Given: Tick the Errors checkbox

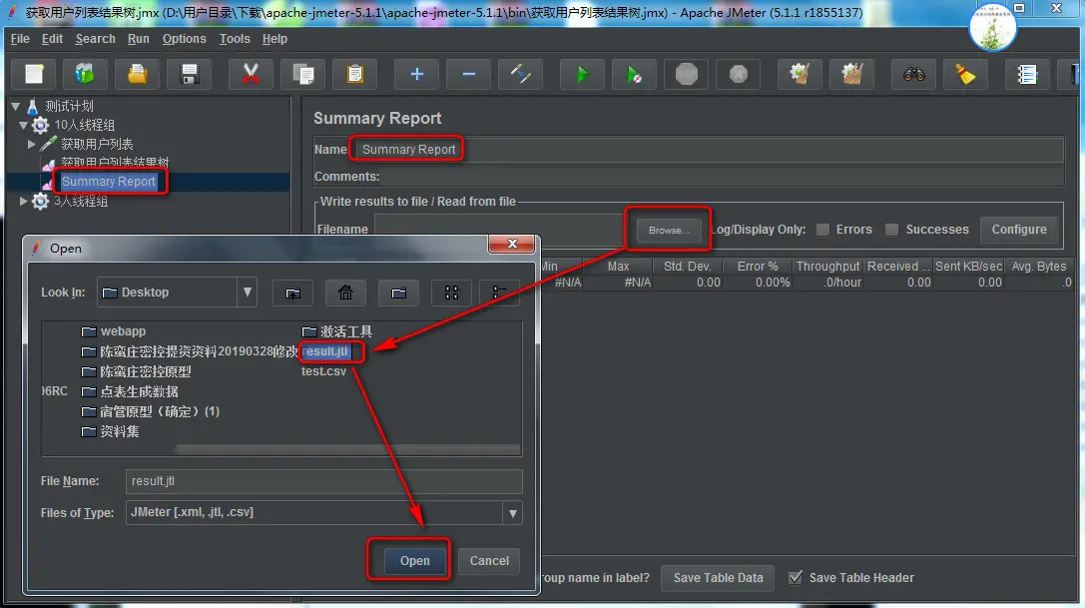Looking at the screenshot, I should click(822, 230).
